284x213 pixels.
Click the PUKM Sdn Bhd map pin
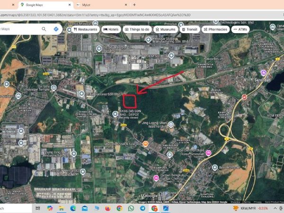click(x=171, y=55)
